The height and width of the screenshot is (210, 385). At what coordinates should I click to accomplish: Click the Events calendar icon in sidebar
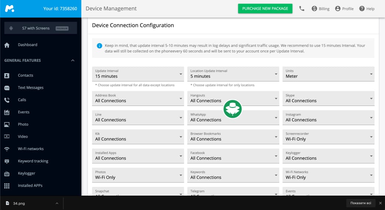coord(7,112)
